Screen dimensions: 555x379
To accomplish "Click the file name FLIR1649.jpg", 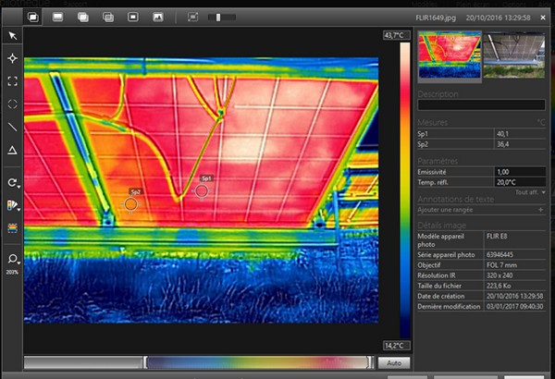I will [436, 18].
